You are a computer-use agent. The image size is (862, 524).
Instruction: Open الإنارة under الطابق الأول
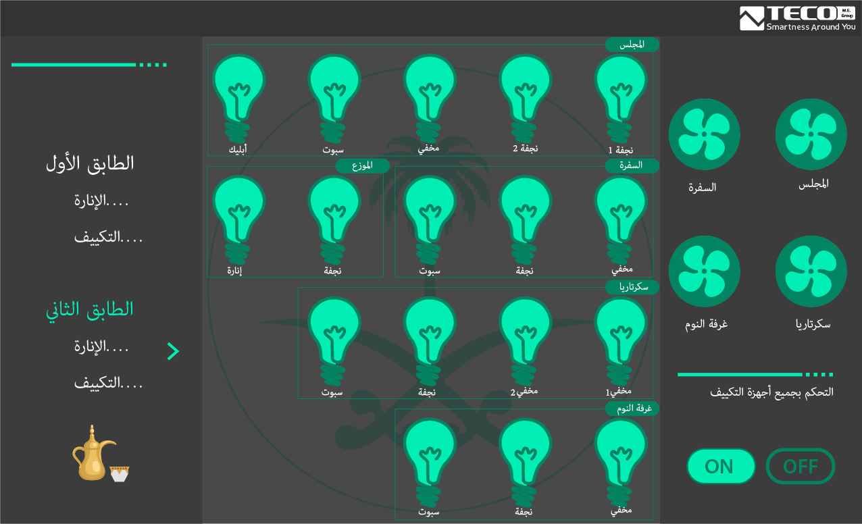click(x=101, y=201)
